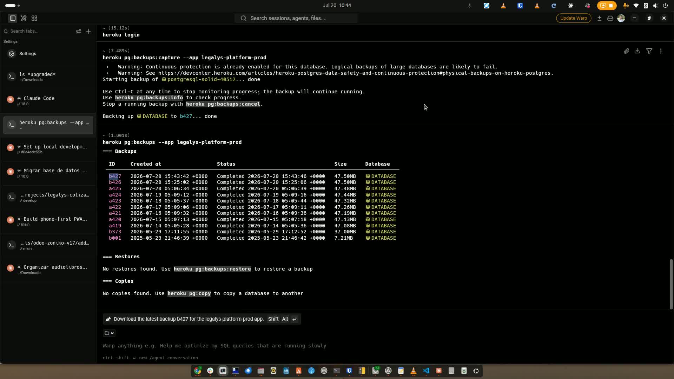Launch Google Chrome from the dock
The image size is (674, 379).
[x=198, y=371]
